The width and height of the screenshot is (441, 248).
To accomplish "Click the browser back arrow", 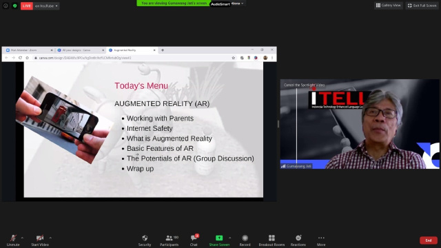I will (6, 58).
